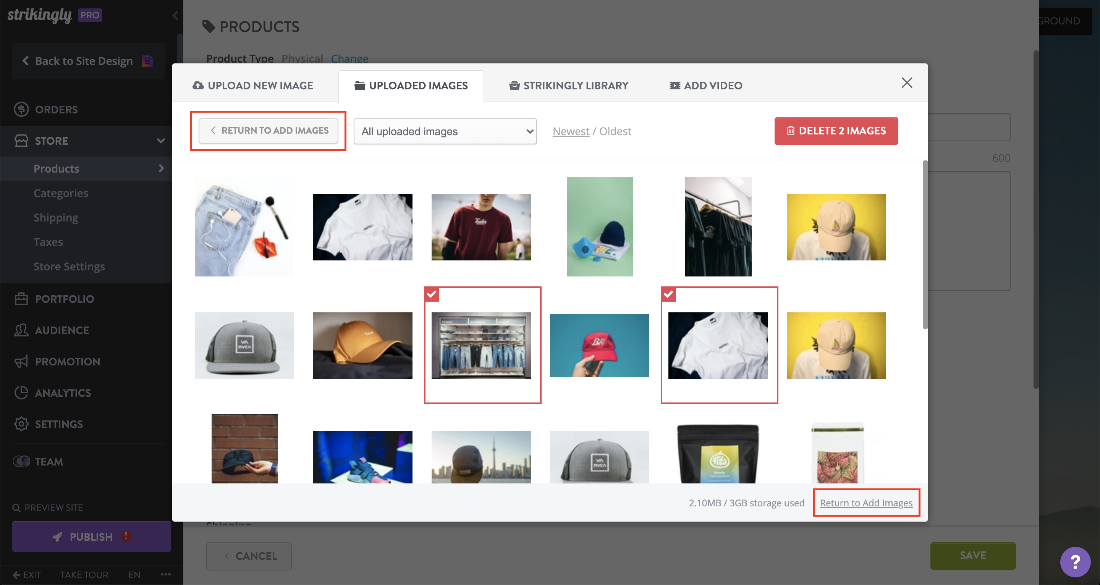
Task: Open the Analytics section
Action: tap(63, 393)
